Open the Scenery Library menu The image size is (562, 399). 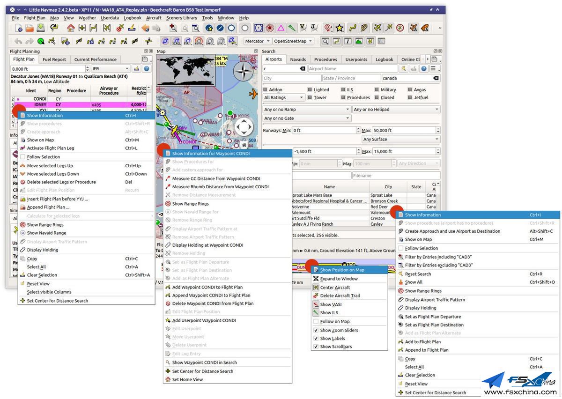[x=182, y=18]
